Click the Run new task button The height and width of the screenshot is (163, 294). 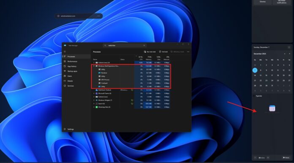150,52
